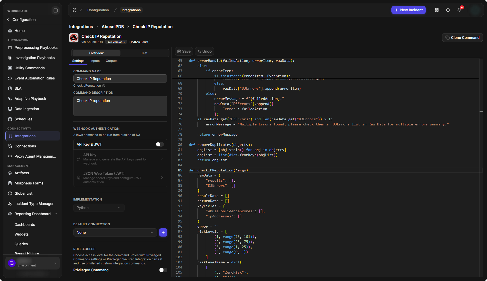Click the dashboard grid breadcrumb icon

75,10
